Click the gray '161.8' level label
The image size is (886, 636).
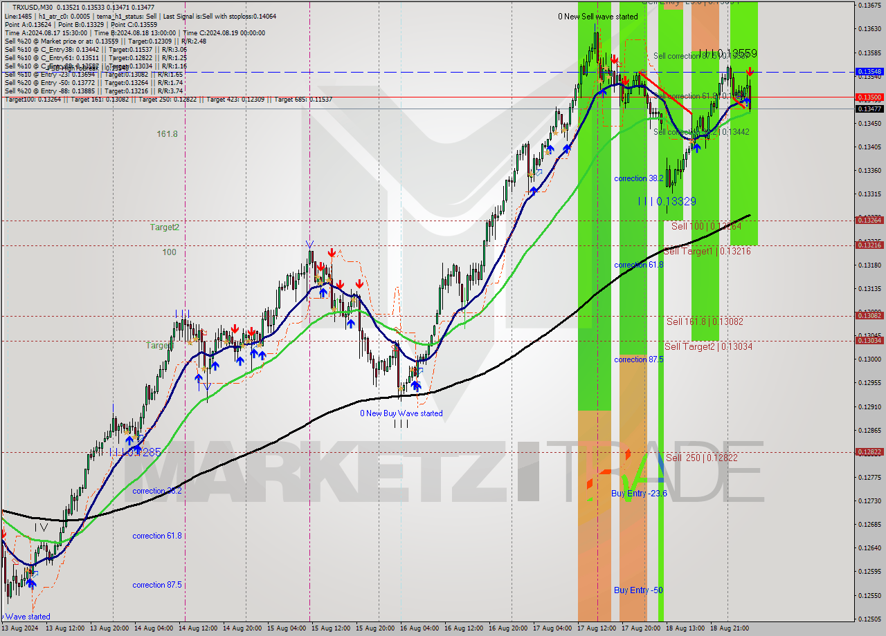pyautogui.click(x=168, y=134)
